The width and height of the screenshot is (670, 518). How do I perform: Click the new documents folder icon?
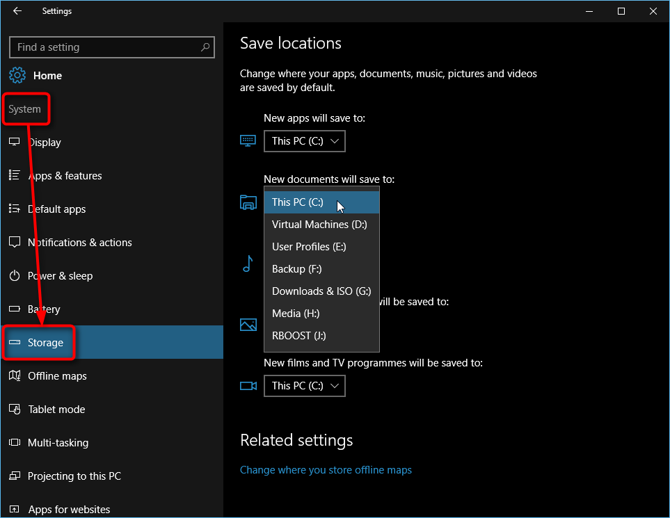[x=248, y=202]
